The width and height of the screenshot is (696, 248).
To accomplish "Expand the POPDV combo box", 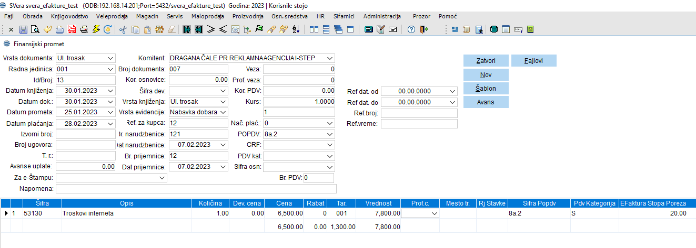I will (329, 134).
